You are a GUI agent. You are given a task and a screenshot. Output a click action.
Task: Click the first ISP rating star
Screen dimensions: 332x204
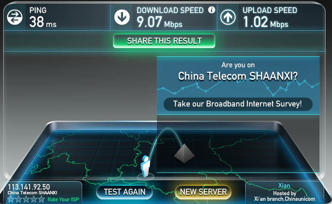(11, 199)
